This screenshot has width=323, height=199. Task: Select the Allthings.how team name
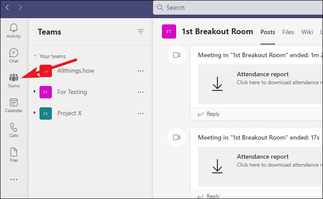75,71
